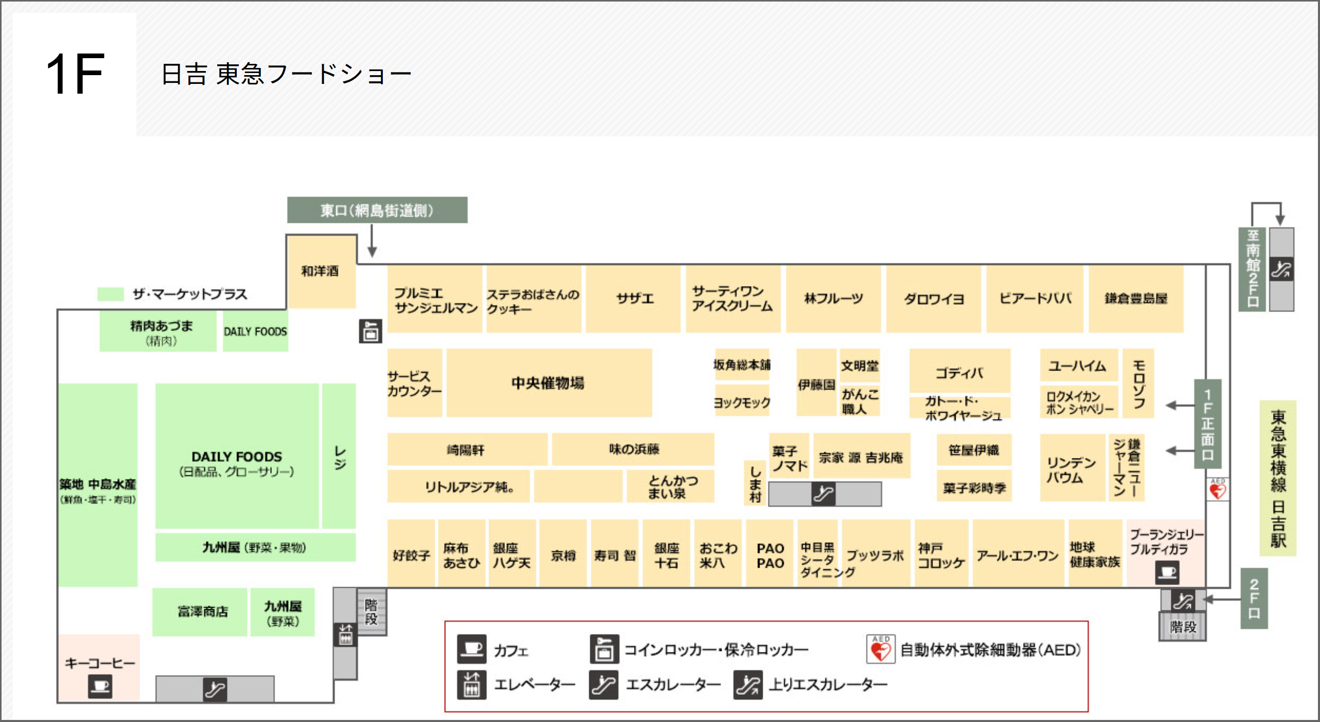Click the ヨックモック shop
The height and width of the screenshot is (722, 1320).
click(742, 401)
